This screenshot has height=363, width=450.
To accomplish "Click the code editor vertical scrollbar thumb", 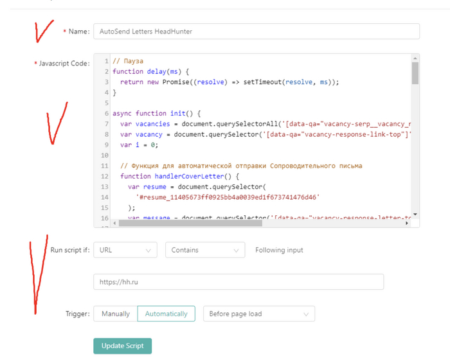I will click(415, 73).
